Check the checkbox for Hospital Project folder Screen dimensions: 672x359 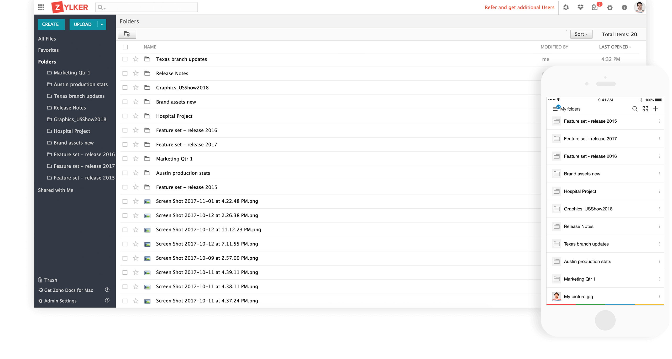tap(125, 116)
